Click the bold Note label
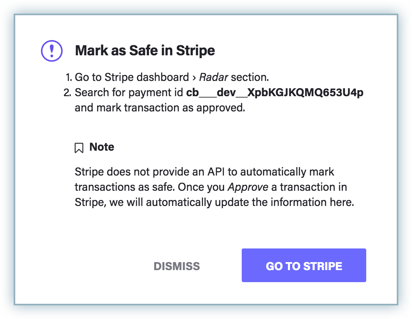 [102, 147]
